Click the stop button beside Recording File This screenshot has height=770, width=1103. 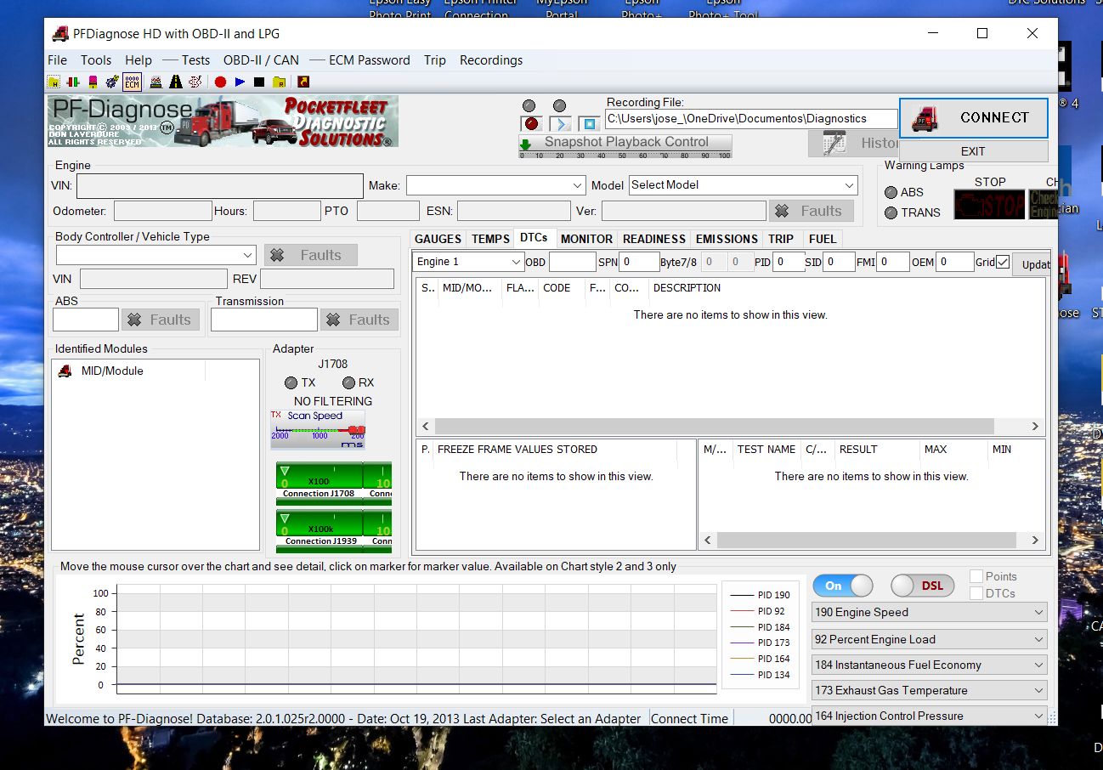590,124
